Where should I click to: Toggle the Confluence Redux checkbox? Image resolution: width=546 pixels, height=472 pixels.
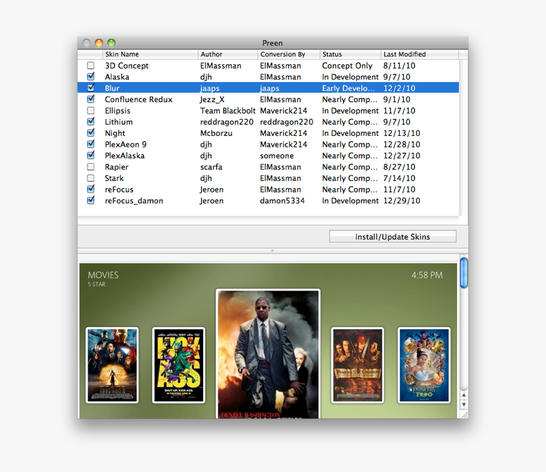pyautogui.click(x=91, y=99)
